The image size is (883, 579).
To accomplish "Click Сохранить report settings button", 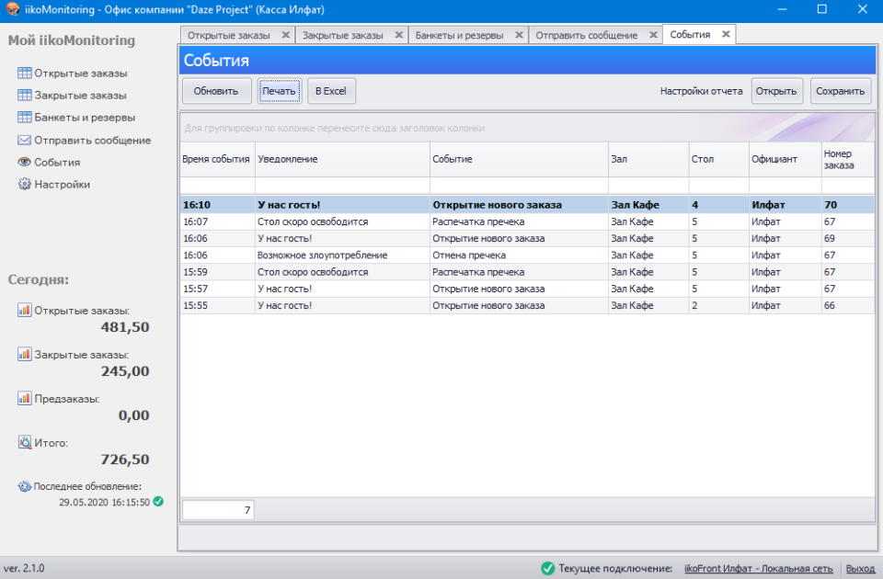I will 841,91.
